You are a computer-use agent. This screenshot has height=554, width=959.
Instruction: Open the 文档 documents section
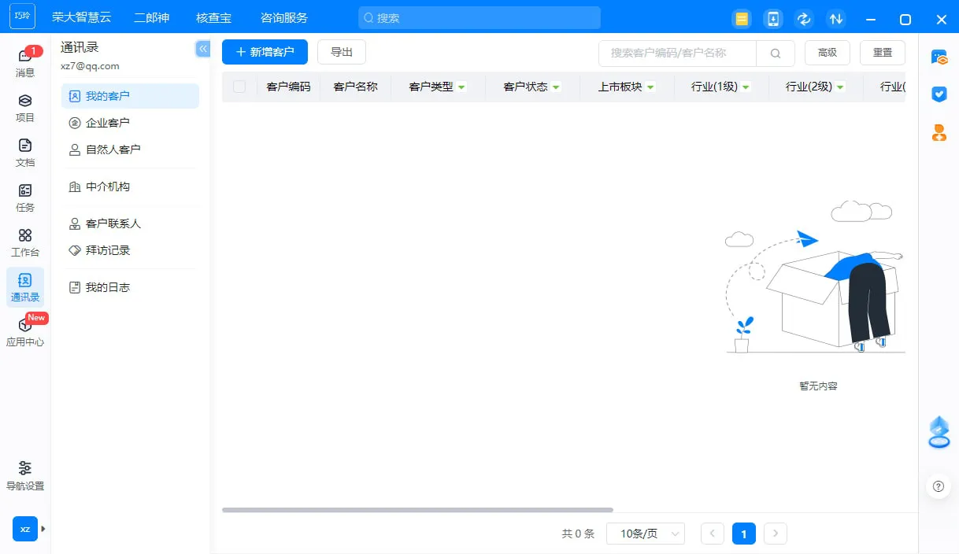[x=24, y=151]
